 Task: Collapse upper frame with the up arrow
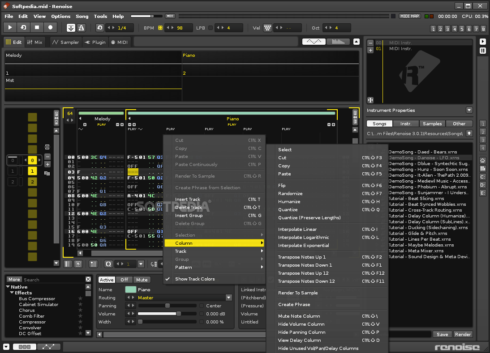click(x=356, y=42)
